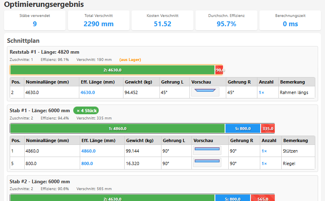Click the preview thumbnail in the Stützen row
The width and height of the screenshot is (325, 201).
(x=207, y=151)
